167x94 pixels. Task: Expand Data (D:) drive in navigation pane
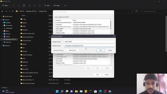point(2,42)
